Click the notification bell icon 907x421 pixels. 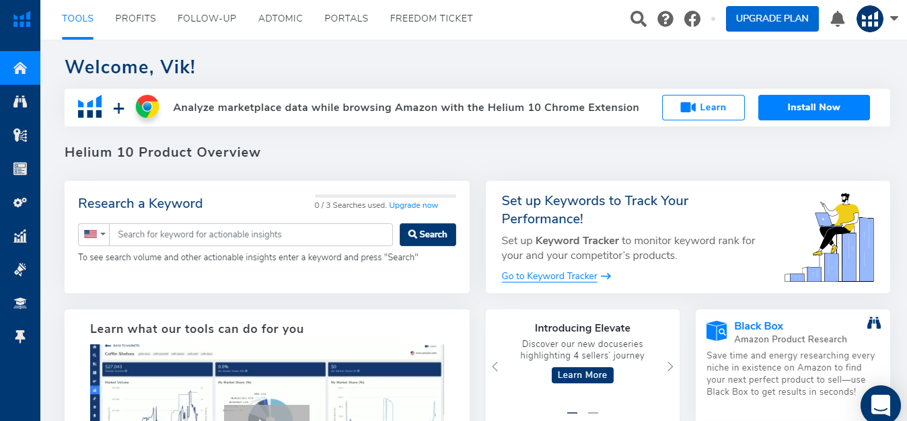[x=838, y=19]
